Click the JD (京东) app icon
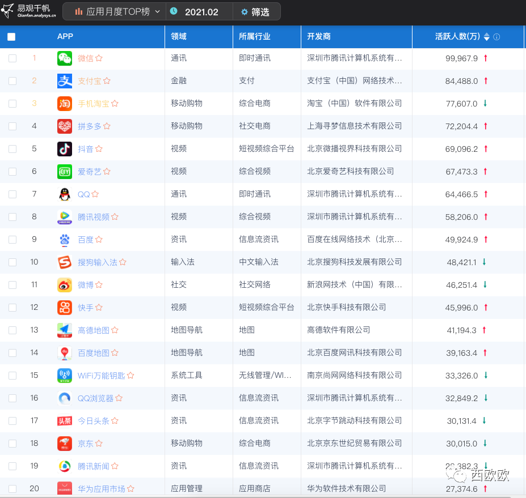 tap(65, 444)
